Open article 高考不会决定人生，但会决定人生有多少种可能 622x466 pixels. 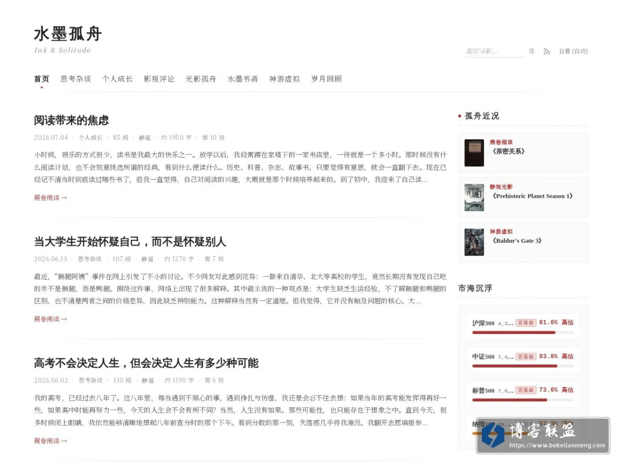[146, 362]
